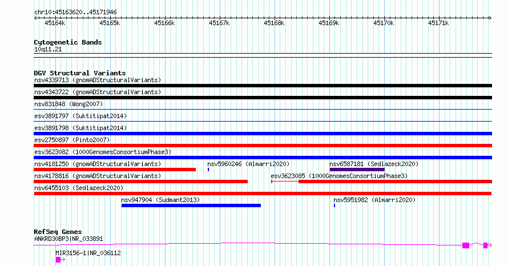Open nsv6455103 (Sedlazeck2020) label
Image resolution: width=508 pixels, height=266 pixels.
tap(79, 188)
